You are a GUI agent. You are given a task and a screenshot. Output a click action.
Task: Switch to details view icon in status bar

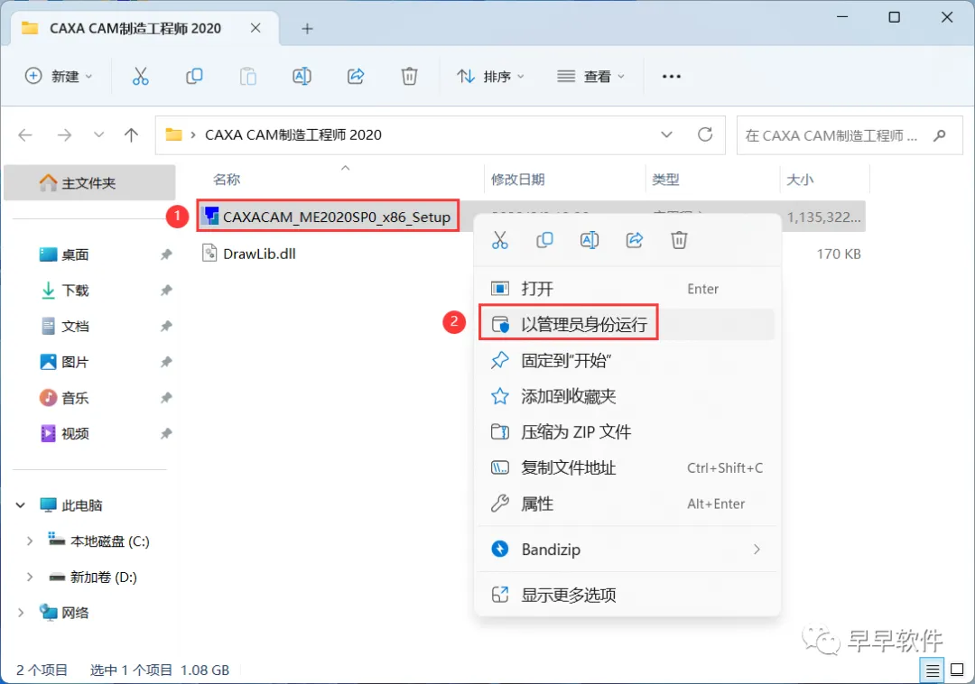[x=932, y=670]
